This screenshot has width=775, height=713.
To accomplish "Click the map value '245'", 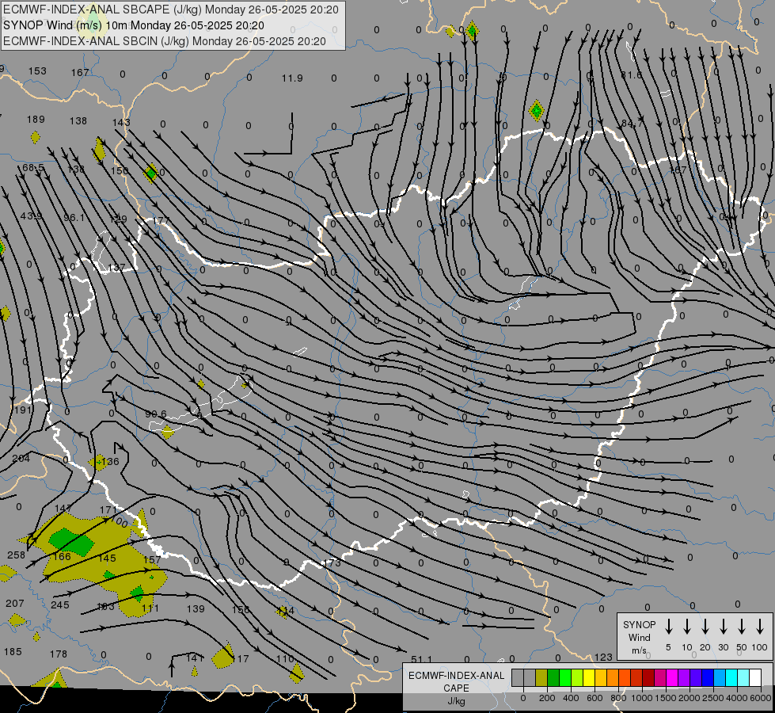I will [60, 604].
